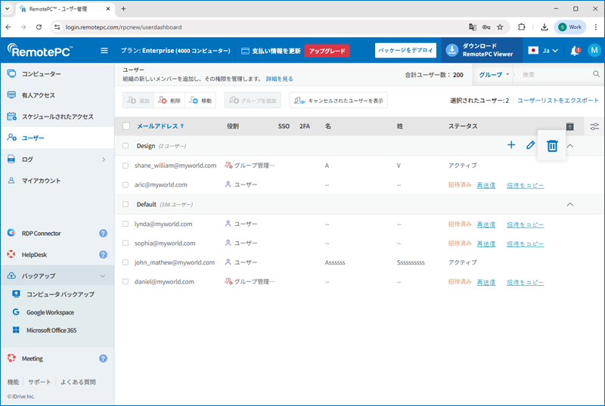Screen dimensions: 605x406
Task: Click ユーザーリストをエクスポート link
Action: click(x=558, y=101)
